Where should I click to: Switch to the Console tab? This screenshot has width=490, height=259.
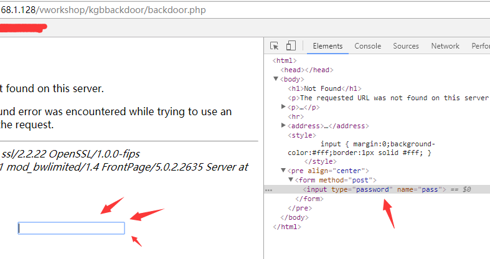(x=367, y=46)
